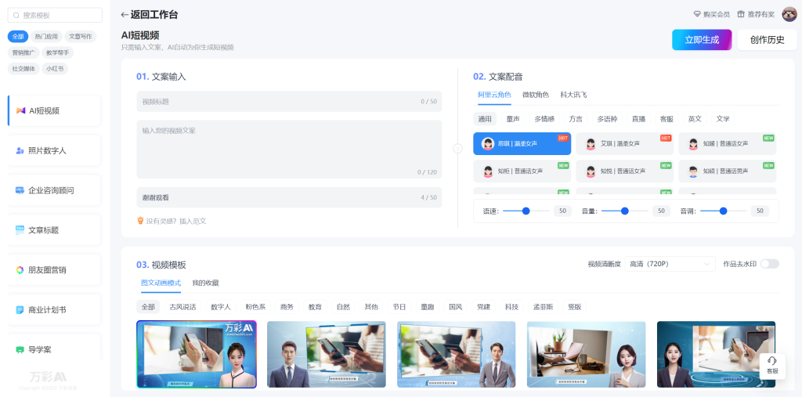This screenshot has width=802, height=397.
Task: Open 照片数字人 sidebar item
Action: pyautogui.click(x=54, y=150)
